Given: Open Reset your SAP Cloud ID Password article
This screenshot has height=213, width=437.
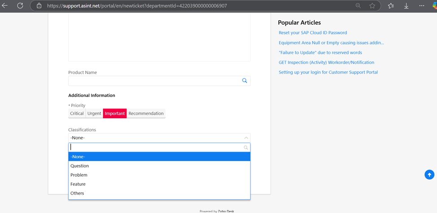Looking at the screenshot, I should 313,33.
